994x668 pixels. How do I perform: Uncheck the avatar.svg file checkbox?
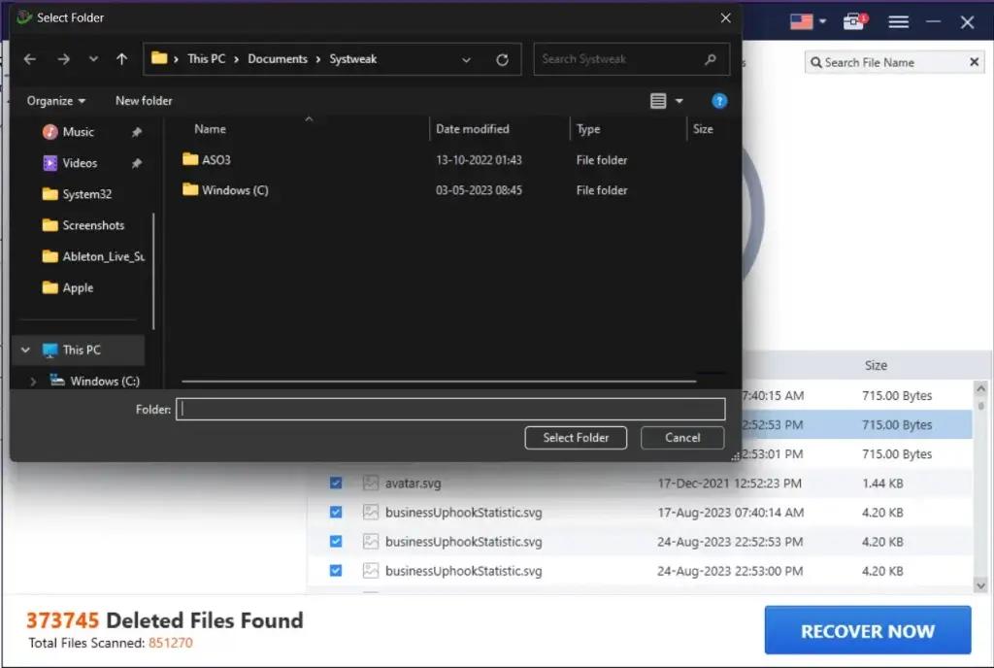pyautogui.click(x=336, y=483)
